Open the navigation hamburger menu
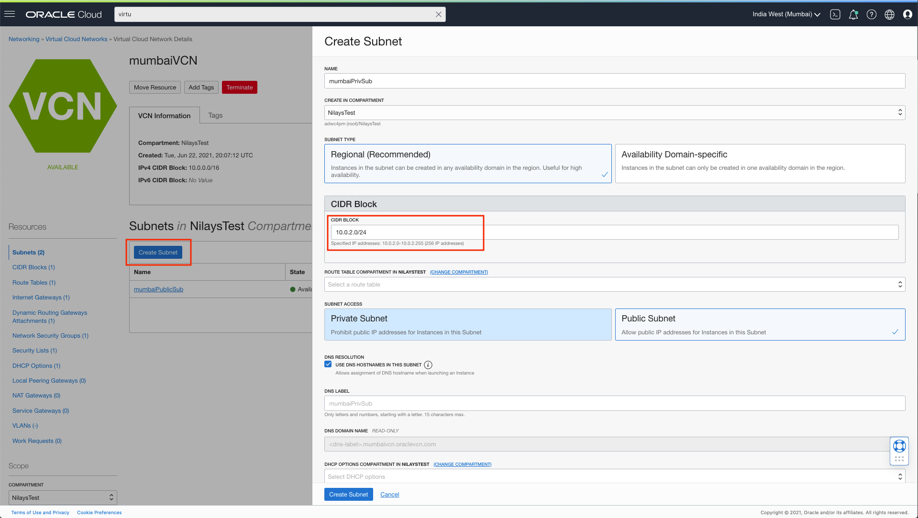The width and height of the screenshot is (918, 518). [x=10, y=14]
